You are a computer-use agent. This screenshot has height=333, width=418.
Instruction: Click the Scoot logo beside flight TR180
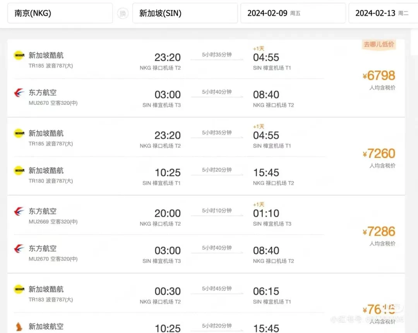click(x=19, y=171)
